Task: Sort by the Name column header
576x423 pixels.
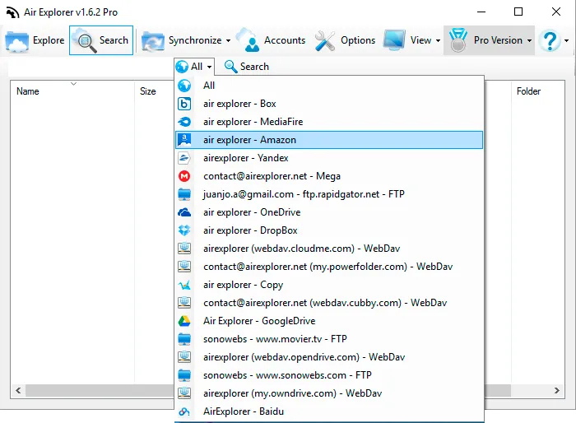Action: [x=27, y=91]
